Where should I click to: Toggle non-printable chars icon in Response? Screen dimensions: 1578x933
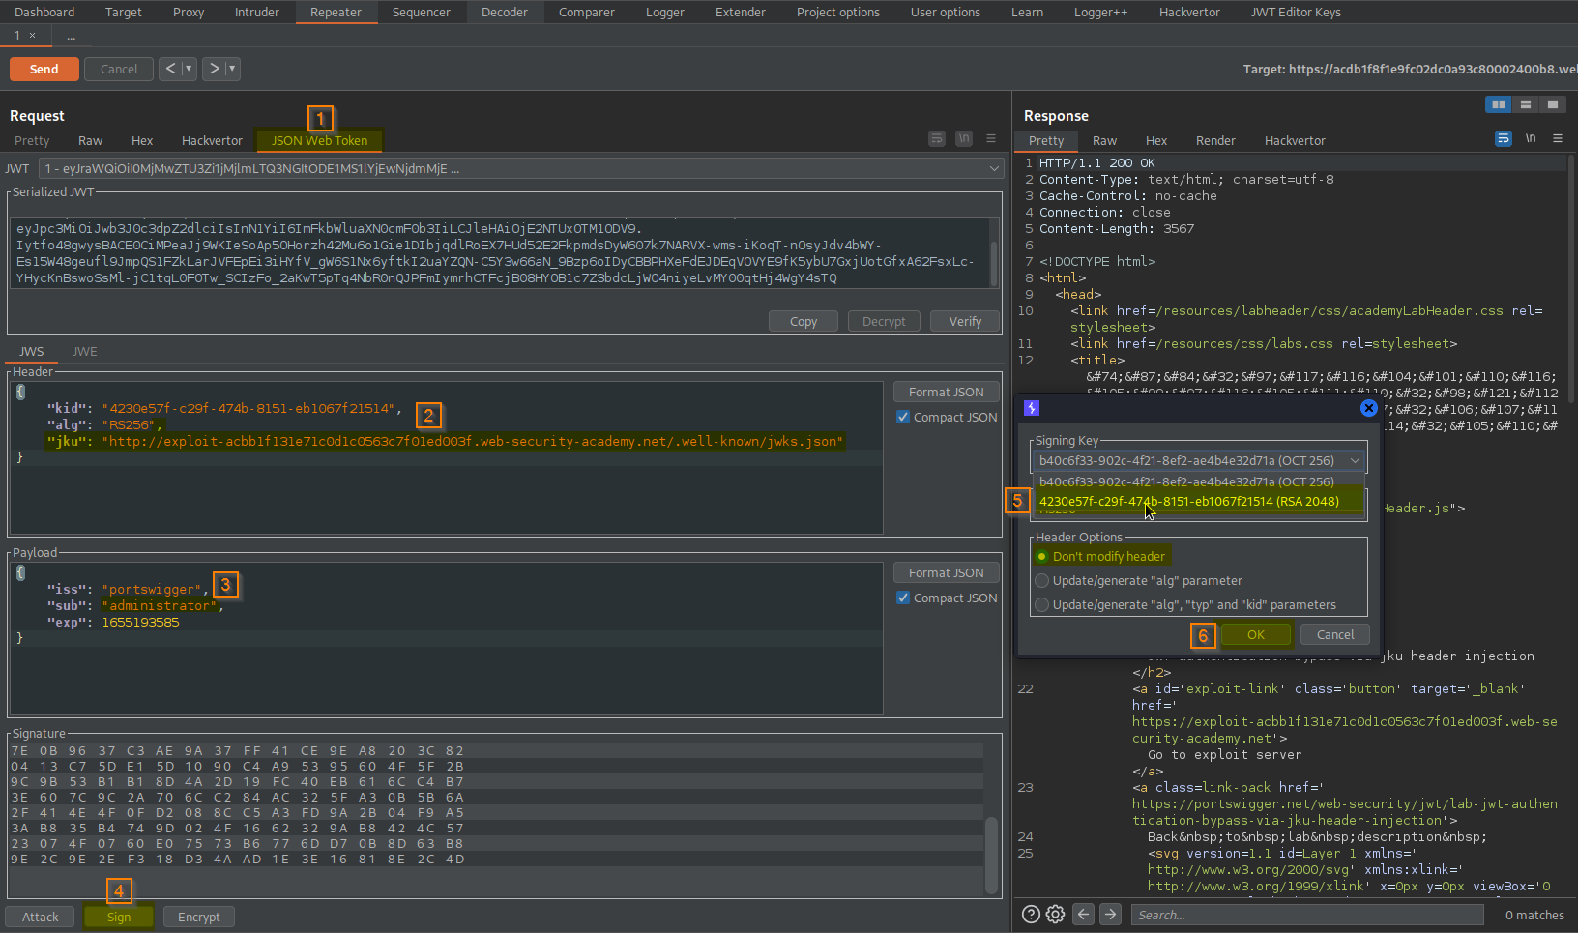[1531, 139]
